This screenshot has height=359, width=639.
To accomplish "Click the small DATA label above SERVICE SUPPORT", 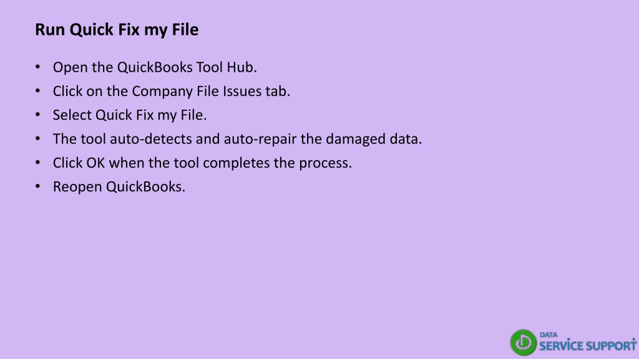I will coord(548,335).
